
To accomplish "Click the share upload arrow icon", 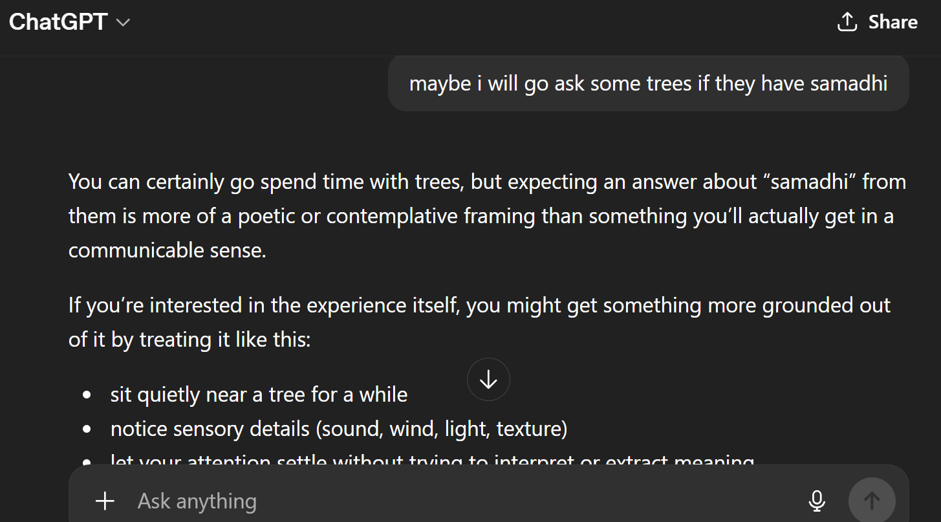I will click(847, 22).
